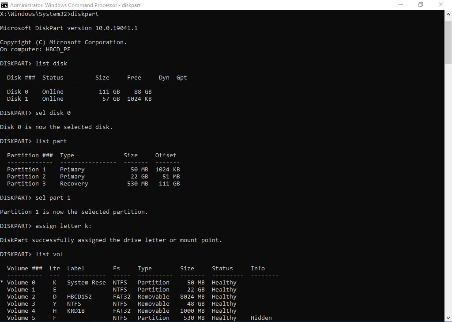The width and height of the screenshot is (452, 322).
Task: Close the Administrator command prompt window
Action: pos(441,5)
